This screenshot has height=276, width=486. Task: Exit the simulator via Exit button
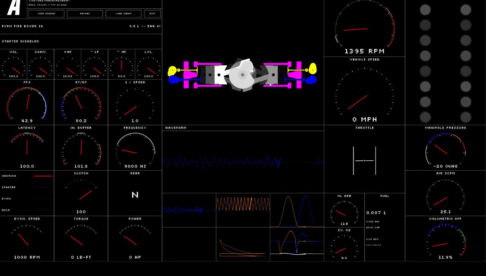pyautogui.click(x=152, y=14)
